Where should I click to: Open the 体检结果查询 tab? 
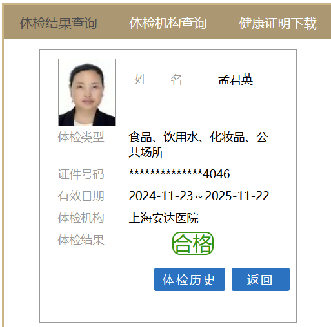[x=58, y=23]
